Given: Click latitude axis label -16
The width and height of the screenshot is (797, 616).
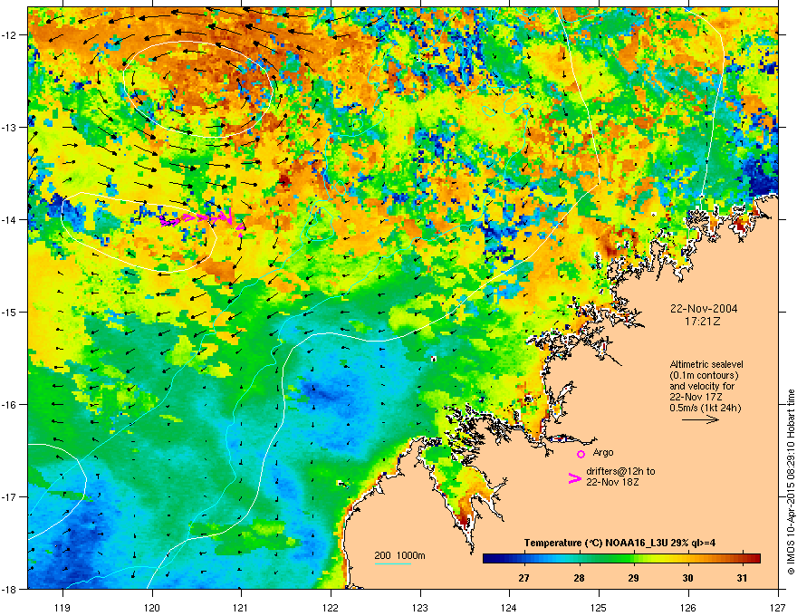Looking at the screenshot, I should (x=9, y=405).
